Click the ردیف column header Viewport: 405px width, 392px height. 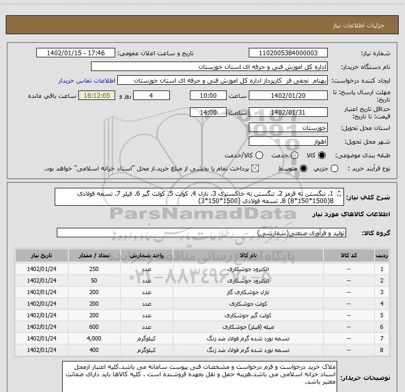pyautogui.click(x=382, y=255)
